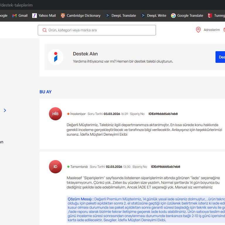Viewport: 225px width, 225px height.
Task: Click the HİB avatar circle
Action: tap(55, 114)
